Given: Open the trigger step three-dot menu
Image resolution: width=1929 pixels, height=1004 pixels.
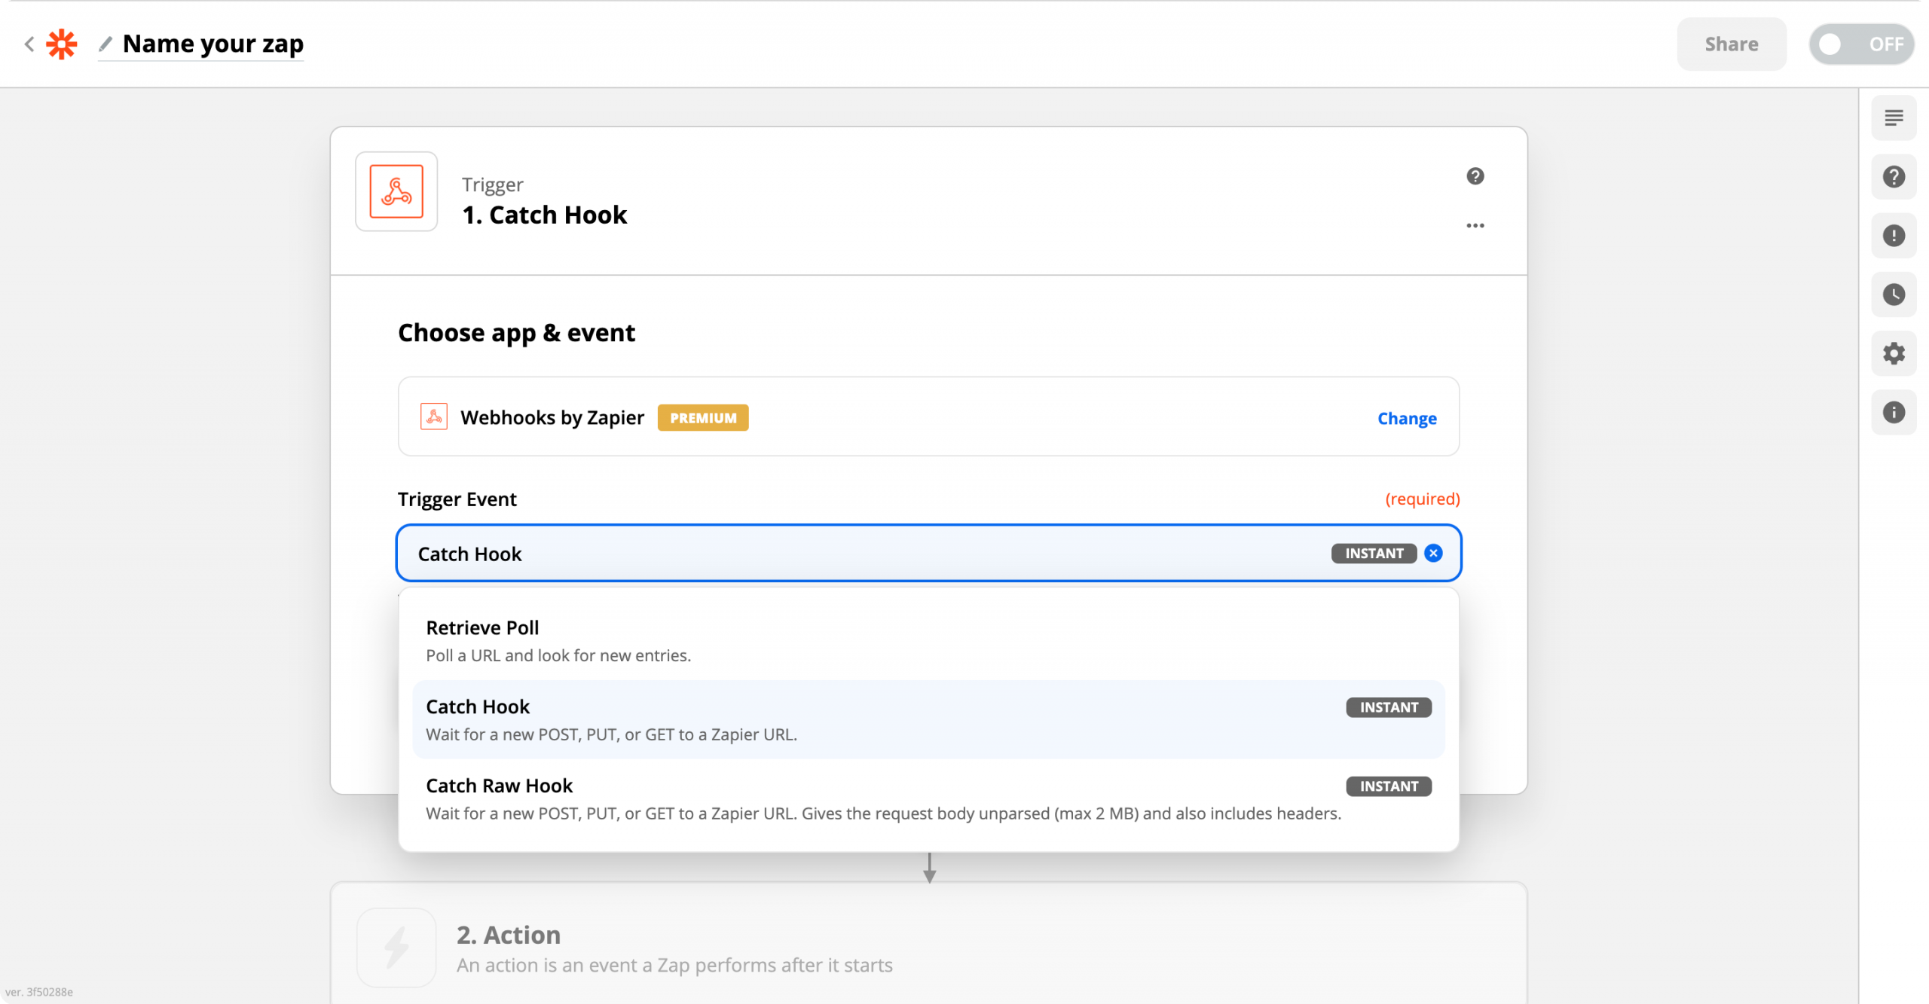Looking at the screenshot, I should coord(1475,225).
